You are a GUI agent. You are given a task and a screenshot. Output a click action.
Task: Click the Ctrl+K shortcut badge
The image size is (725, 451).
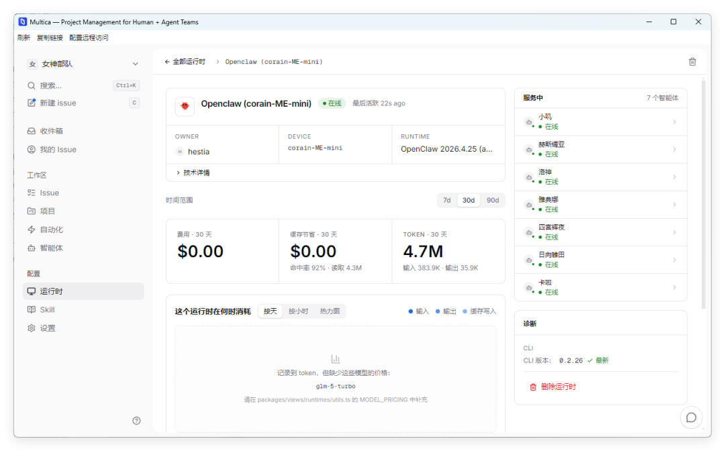[126, 85]
